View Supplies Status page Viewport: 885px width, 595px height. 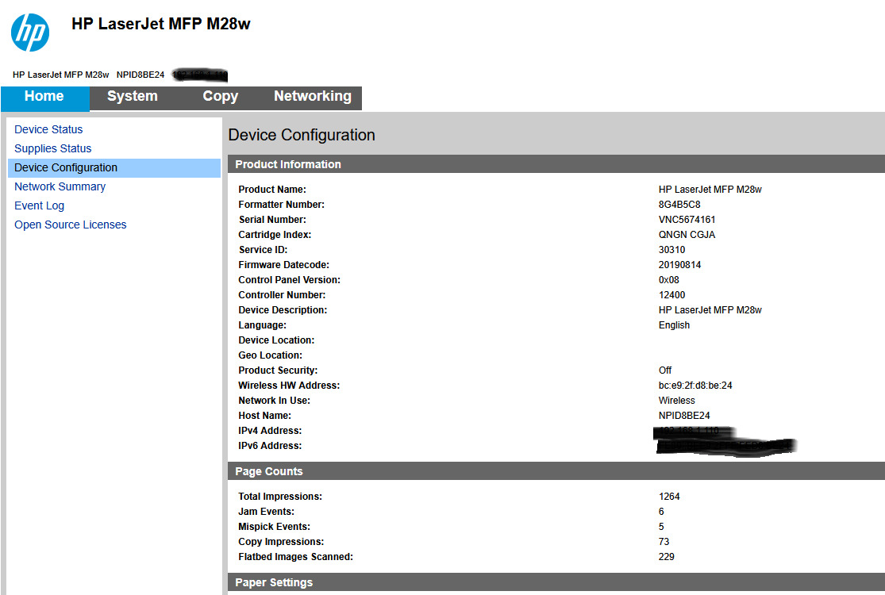(x=52, y=149)
